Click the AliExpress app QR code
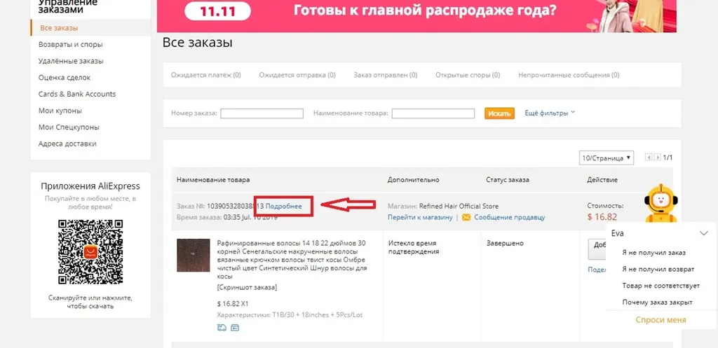 (x=90, y=252)
